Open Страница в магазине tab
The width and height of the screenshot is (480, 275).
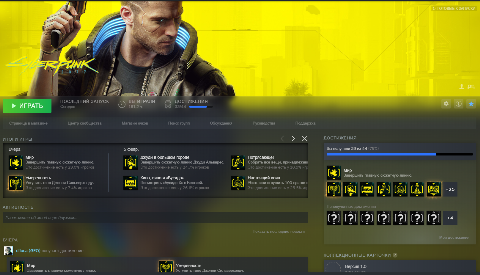(x=28, y=123)
